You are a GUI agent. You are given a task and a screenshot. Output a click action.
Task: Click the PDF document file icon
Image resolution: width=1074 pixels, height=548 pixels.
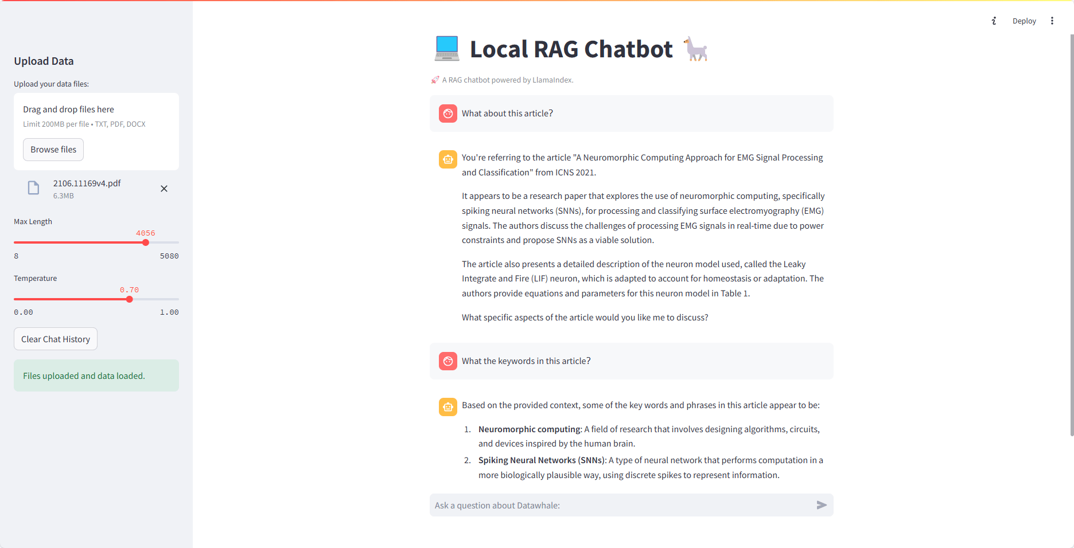coord(34,188)
